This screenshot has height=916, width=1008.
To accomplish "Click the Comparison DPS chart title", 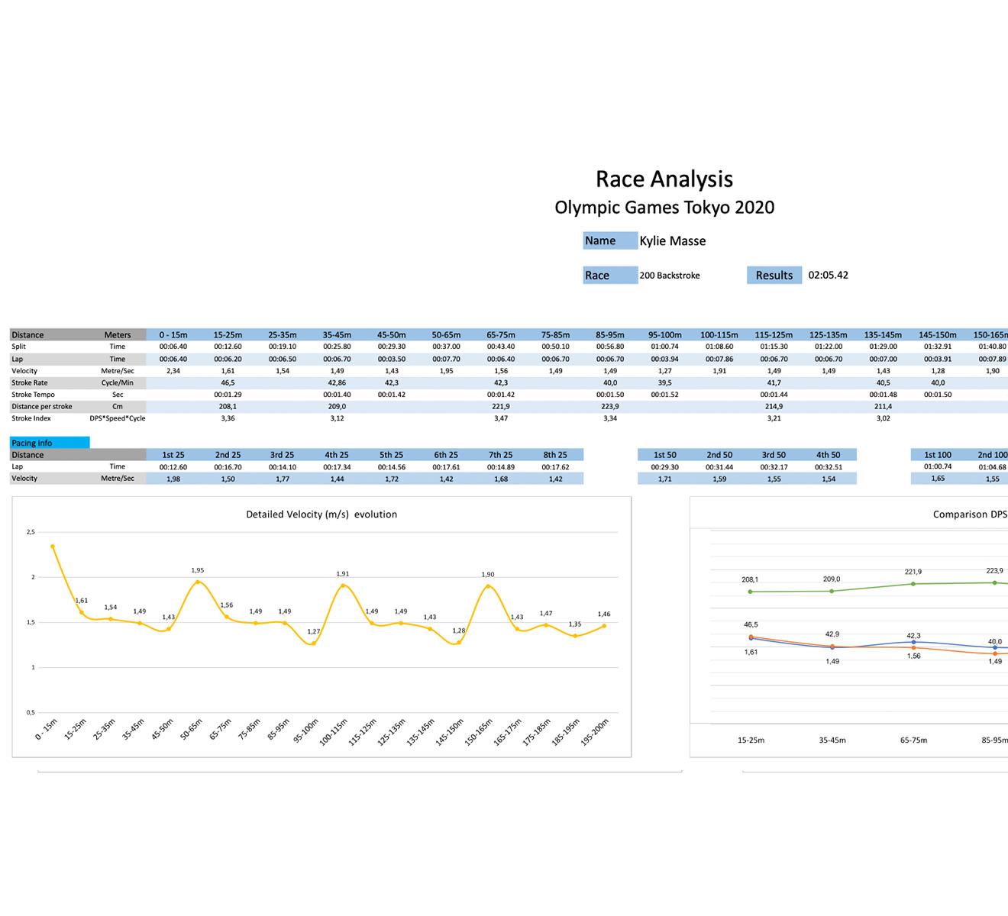I will coord(969,514).
